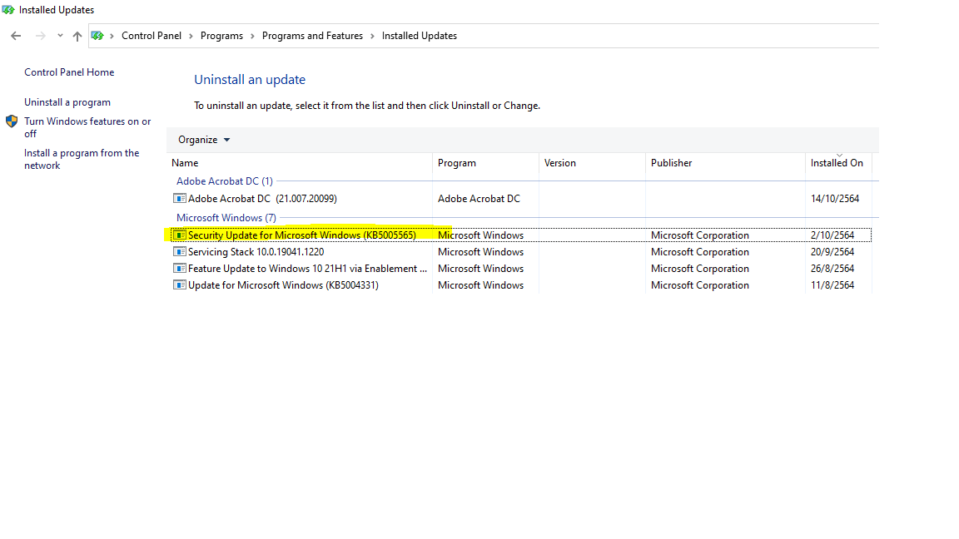Click icon of Security Update KB5005565

tap(179, 235)
